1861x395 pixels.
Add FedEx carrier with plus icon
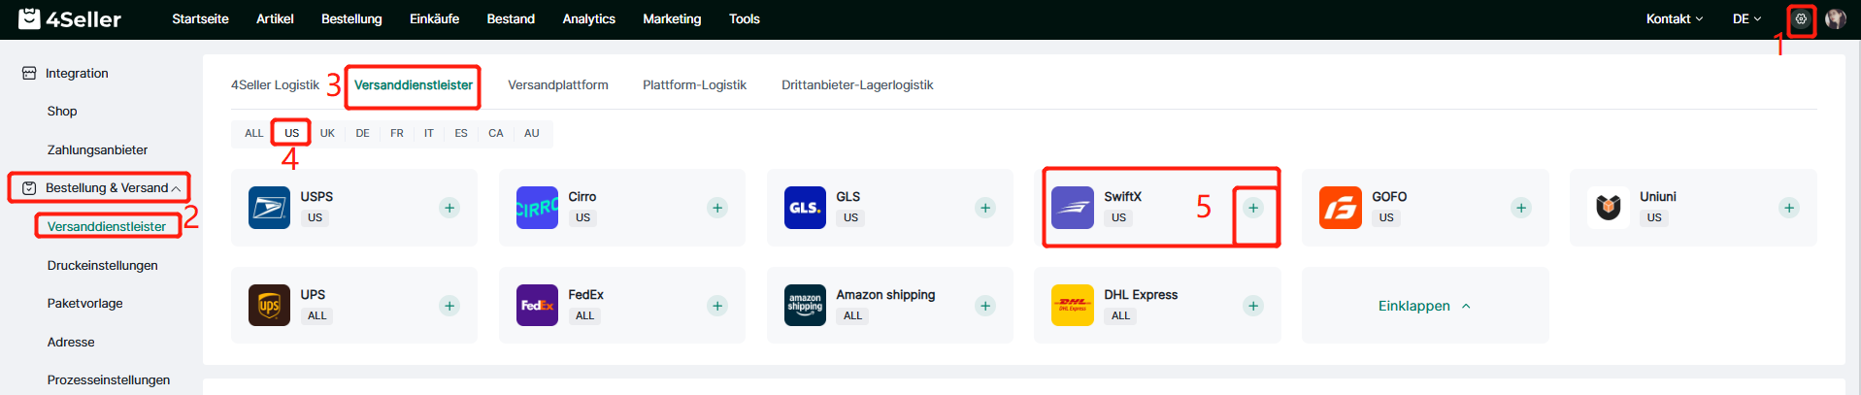717,306
